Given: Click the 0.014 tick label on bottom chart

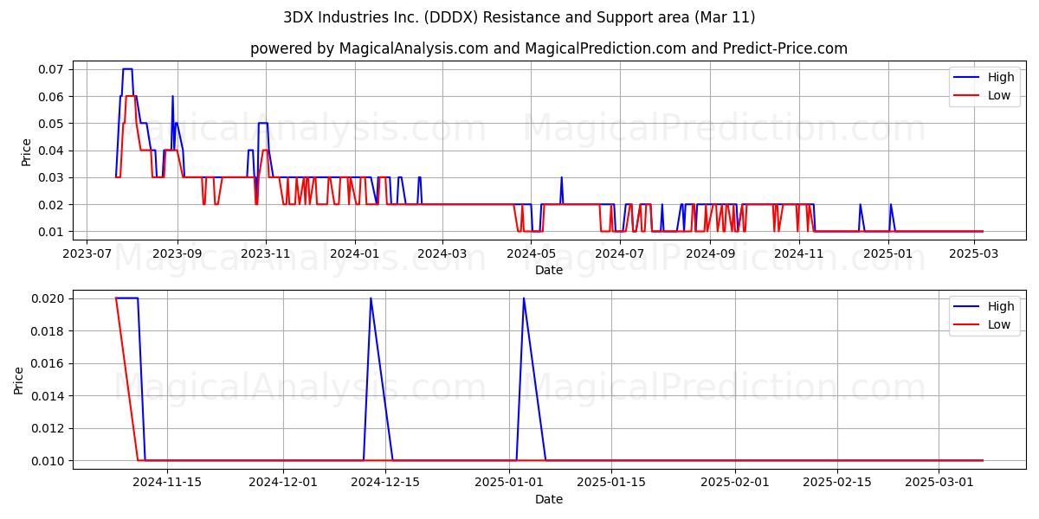Looking at the screenshot, I should tap(49, 396).
